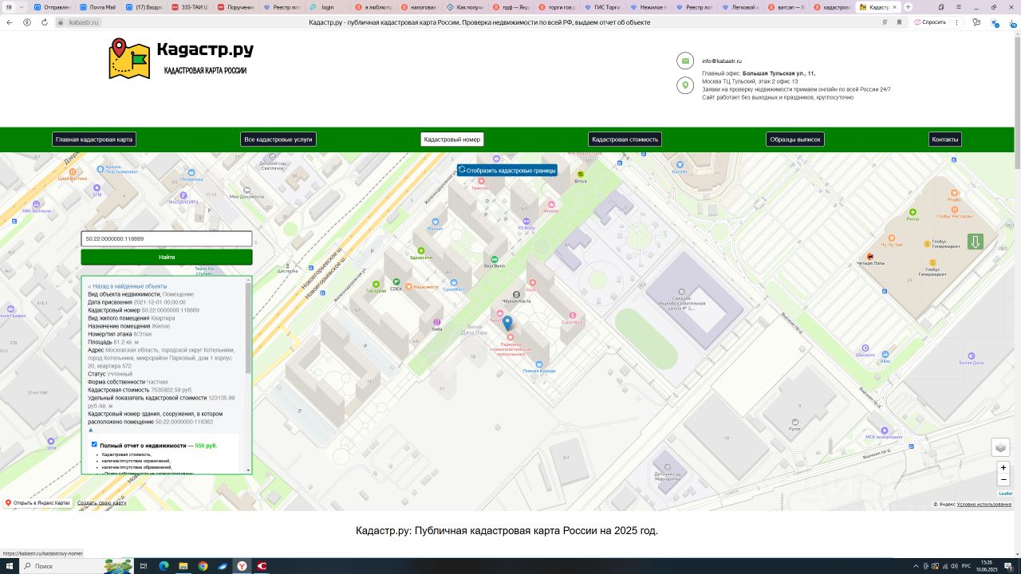Click Отобразить кадастровые границы button
The height and width of the screenshot is (574, 1021).
(507, 170)
